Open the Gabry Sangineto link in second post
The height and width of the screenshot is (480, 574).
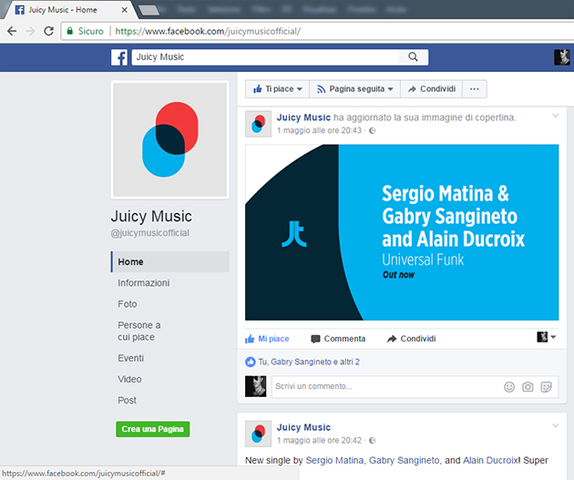click(x=406, y=462)
